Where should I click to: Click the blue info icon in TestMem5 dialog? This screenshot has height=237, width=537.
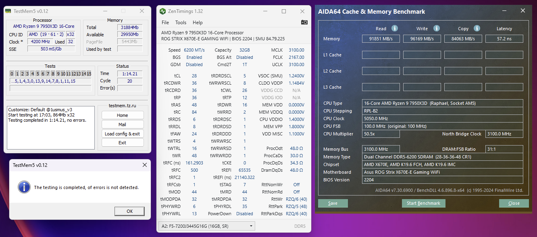pyautogui.click(x=25, y=187)
